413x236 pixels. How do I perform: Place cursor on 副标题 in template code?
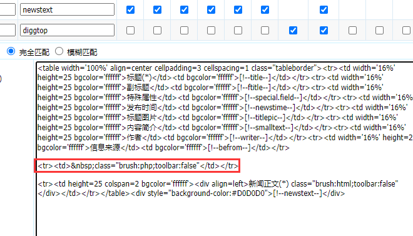pyautogui.click(x=138, y=88)
